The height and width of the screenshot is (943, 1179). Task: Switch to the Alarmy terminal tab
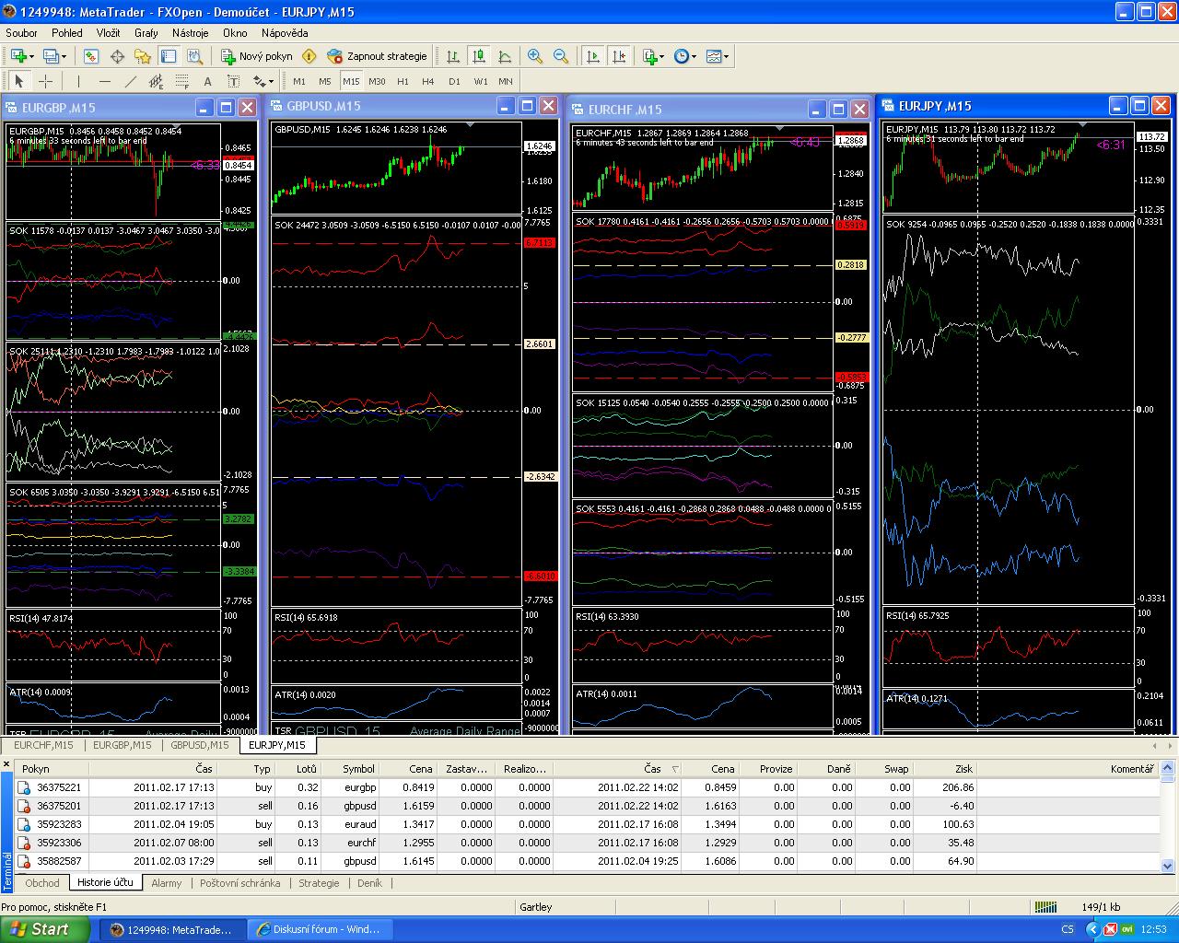(x=167, y=883)
